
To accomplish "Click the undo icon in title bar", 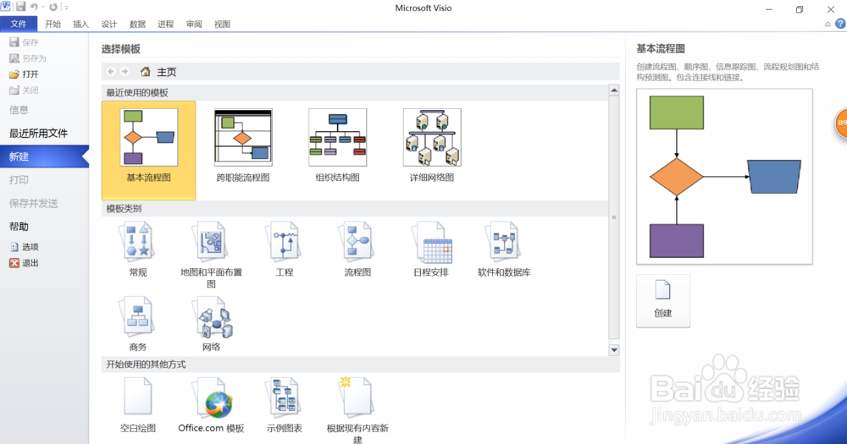I will pos(34,7).
